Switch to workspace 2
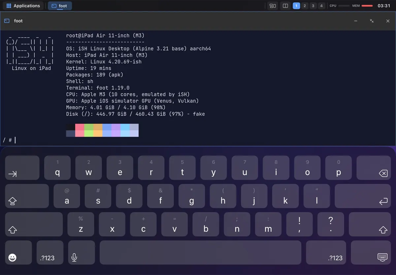The width and height of the screenshot is (396, 275). tap(305, 6)
